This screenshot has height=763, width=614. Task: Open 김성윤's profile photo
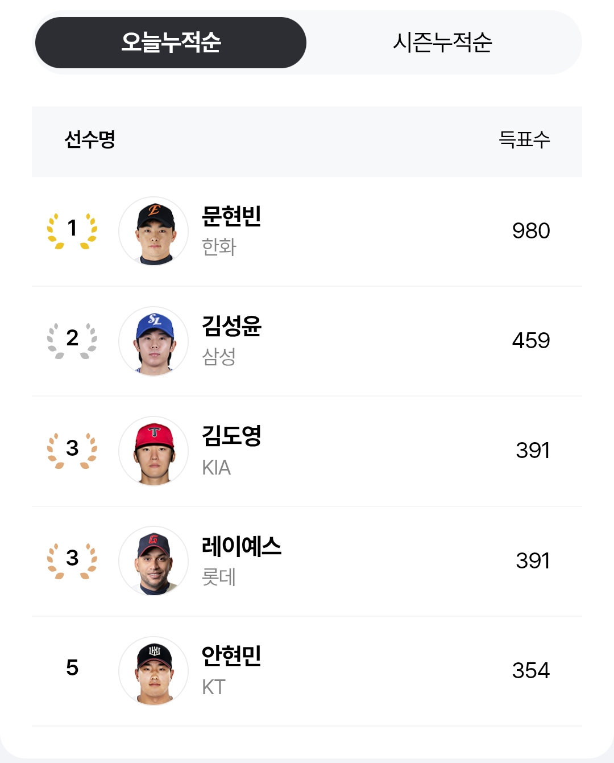153,341
